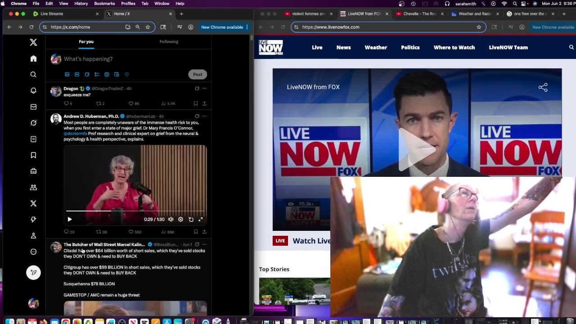Open the History menu in the menu bar
This screenshot has width=576, height=324.
(x=81, y=4)
